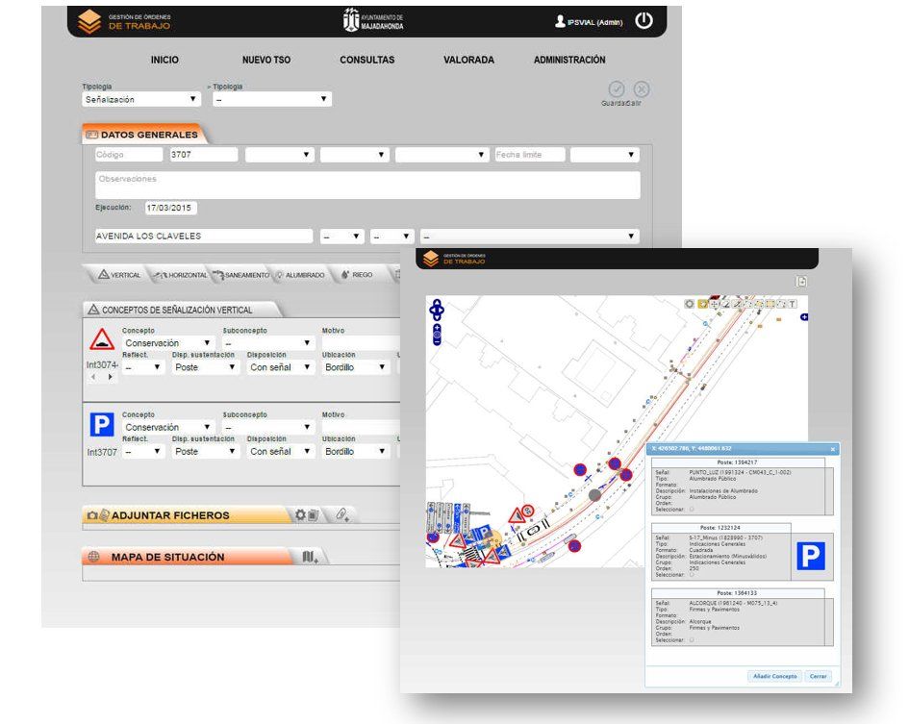This screenshot has width=909, height=724.
Task: Click the paperclip add attachment icon
Action: [x=342, y=514]
